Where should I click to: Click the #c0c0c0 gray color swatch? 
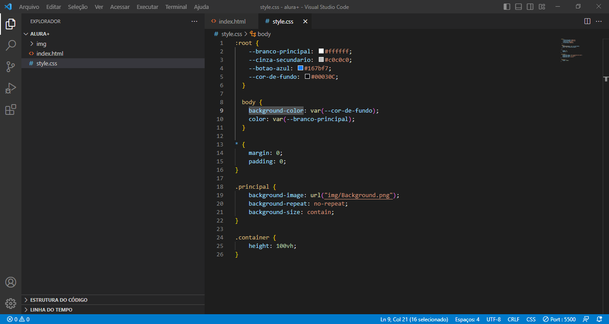coord(321,60)
